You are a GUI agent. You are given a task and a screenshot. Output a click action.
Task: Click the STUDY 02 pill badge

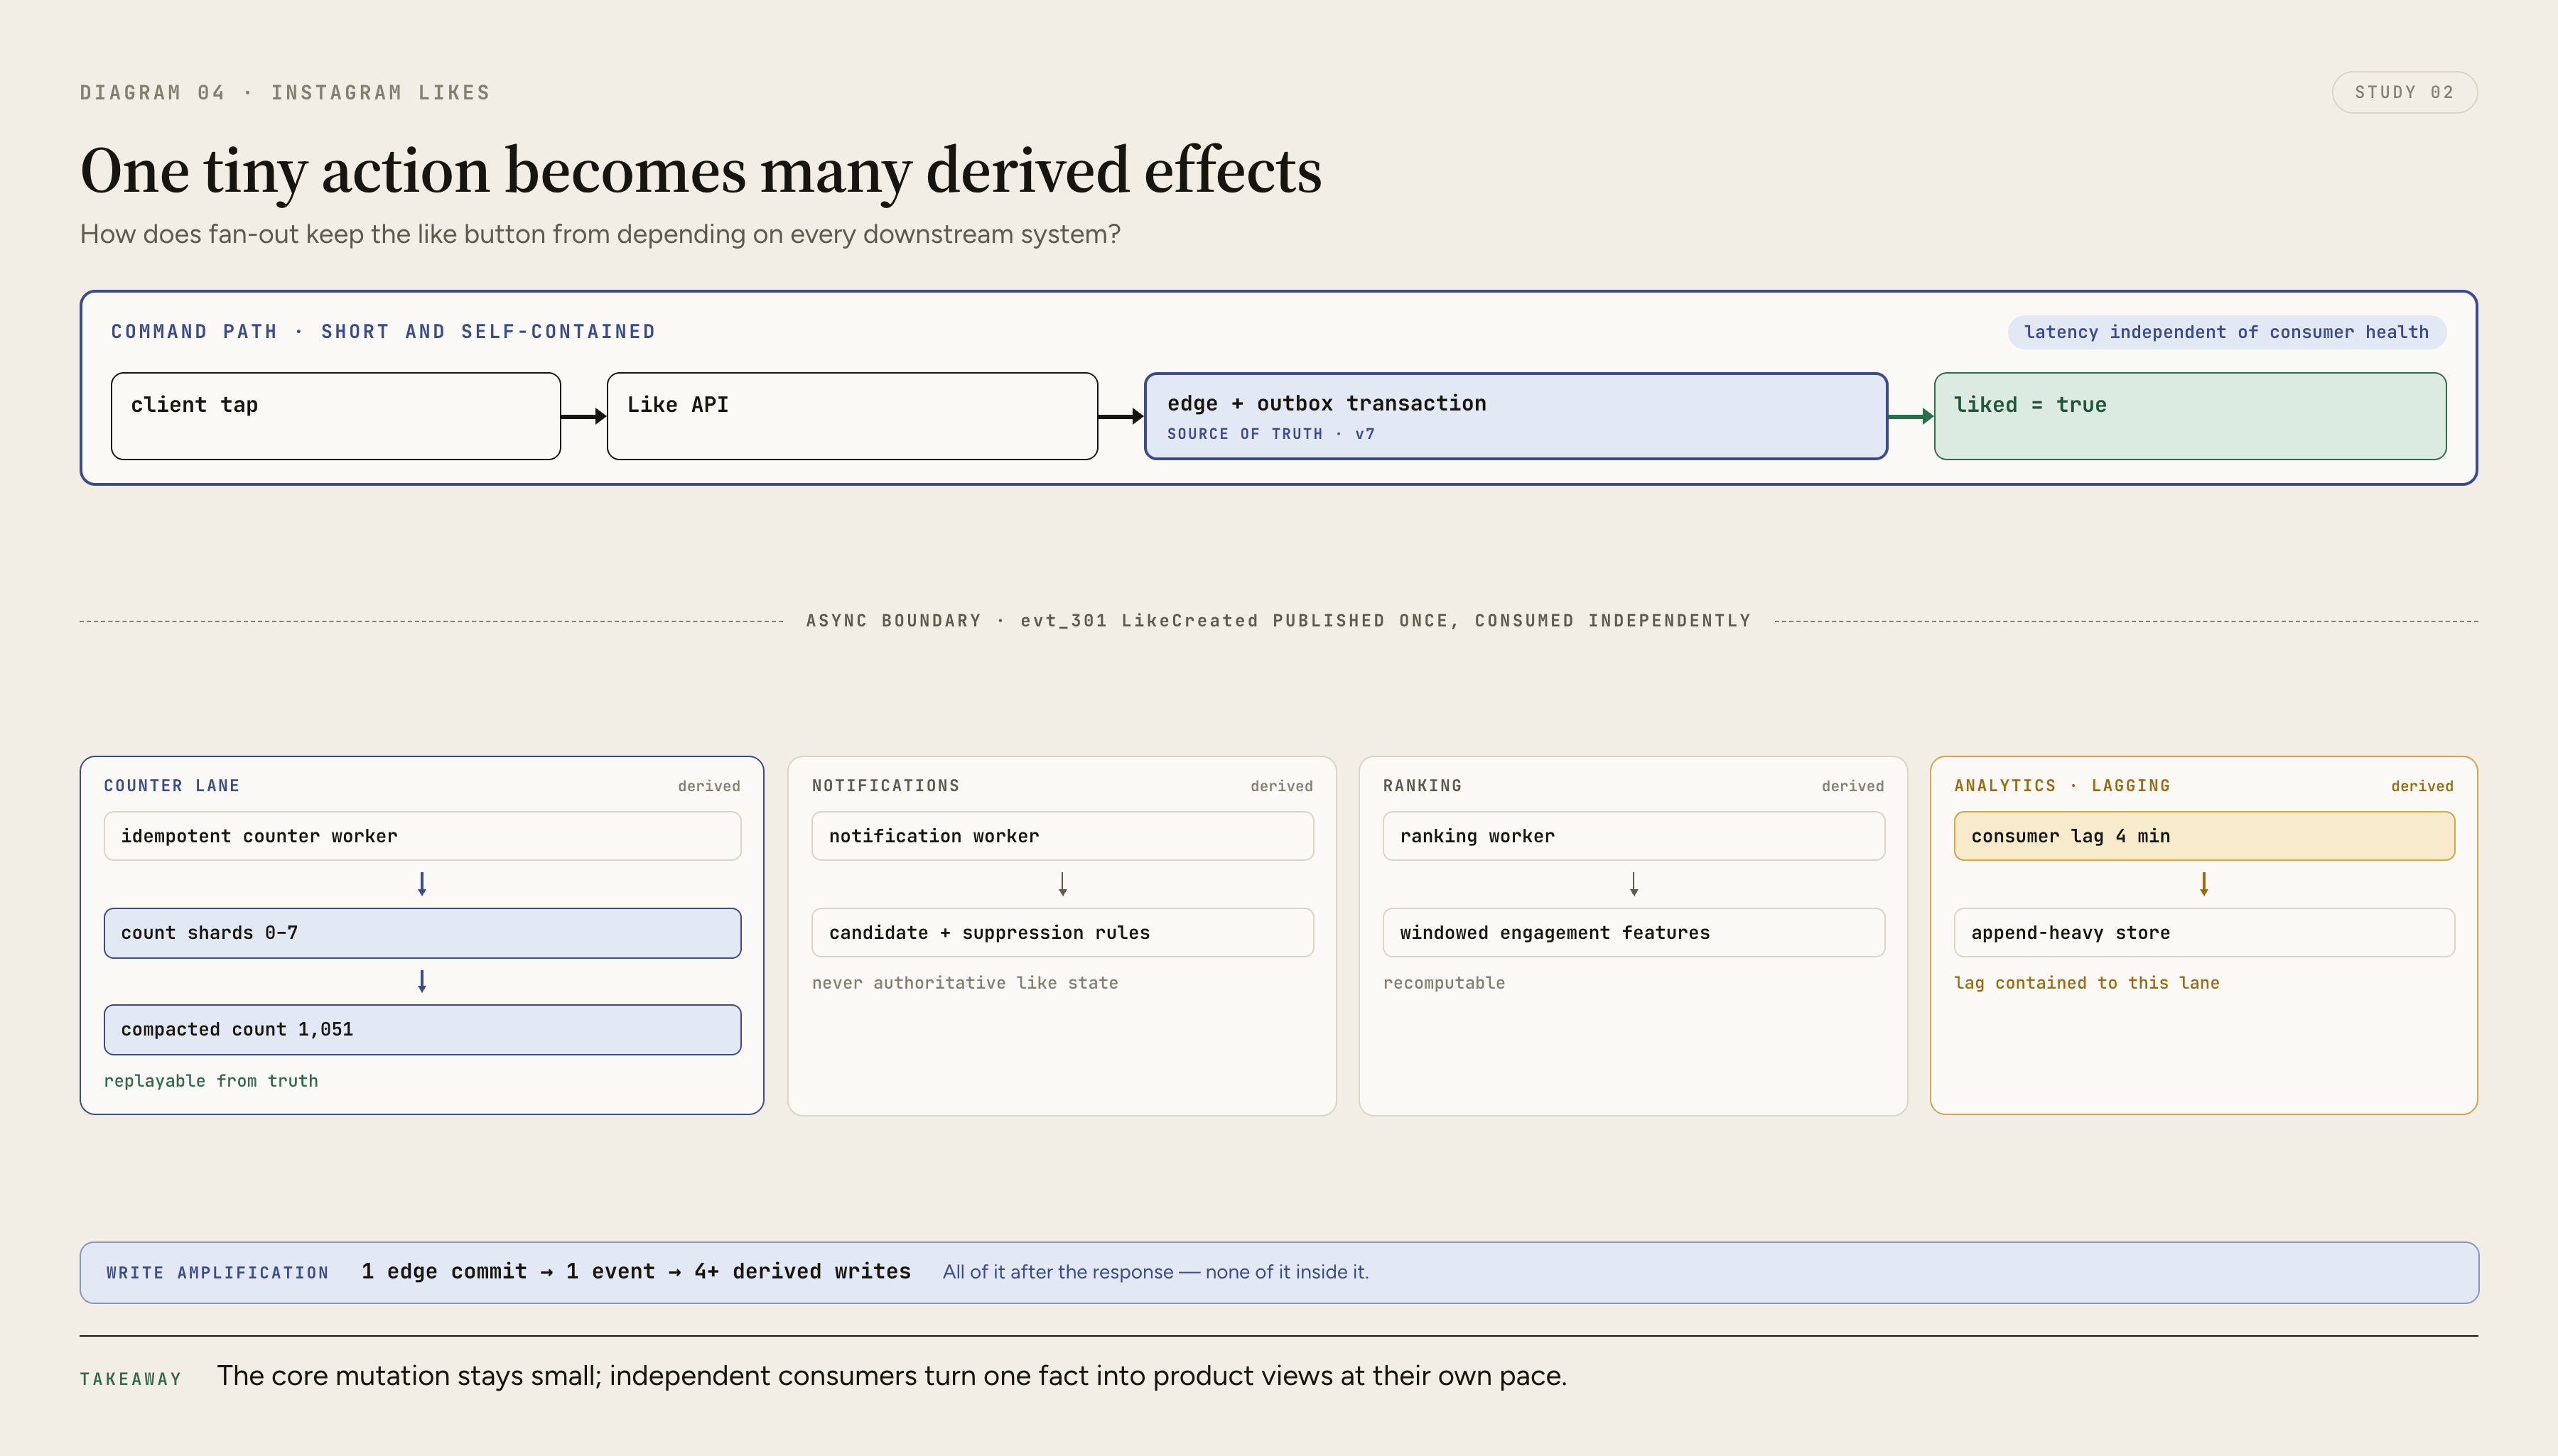[x=2404, y=92]
